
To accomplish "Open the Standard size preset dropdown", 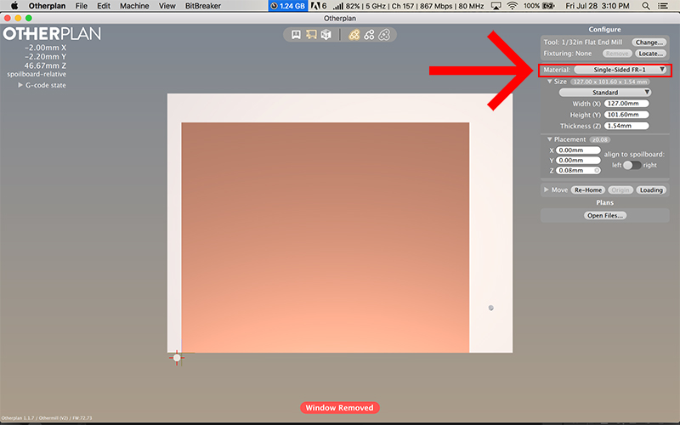I will click(x=605, y=93).
